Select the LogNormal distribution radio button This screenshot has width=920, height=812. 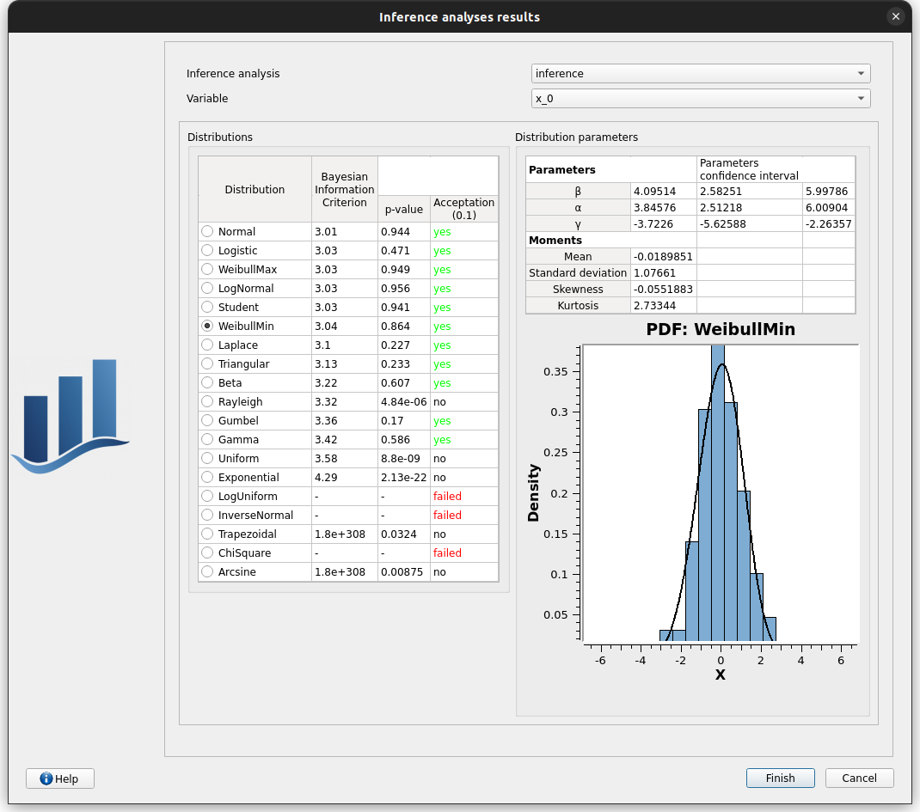pyautogui.click(x=207, y=289)
